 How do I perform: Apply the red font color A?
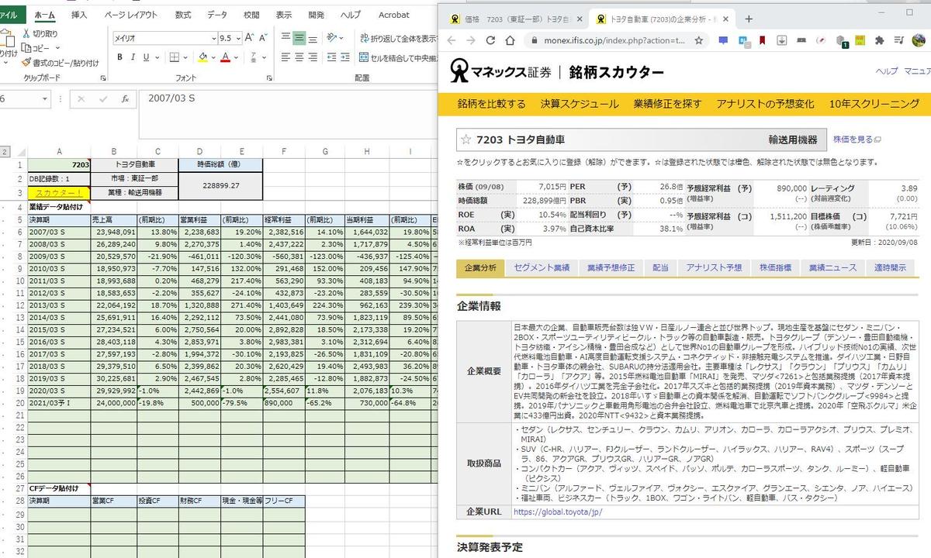point(225,57)
